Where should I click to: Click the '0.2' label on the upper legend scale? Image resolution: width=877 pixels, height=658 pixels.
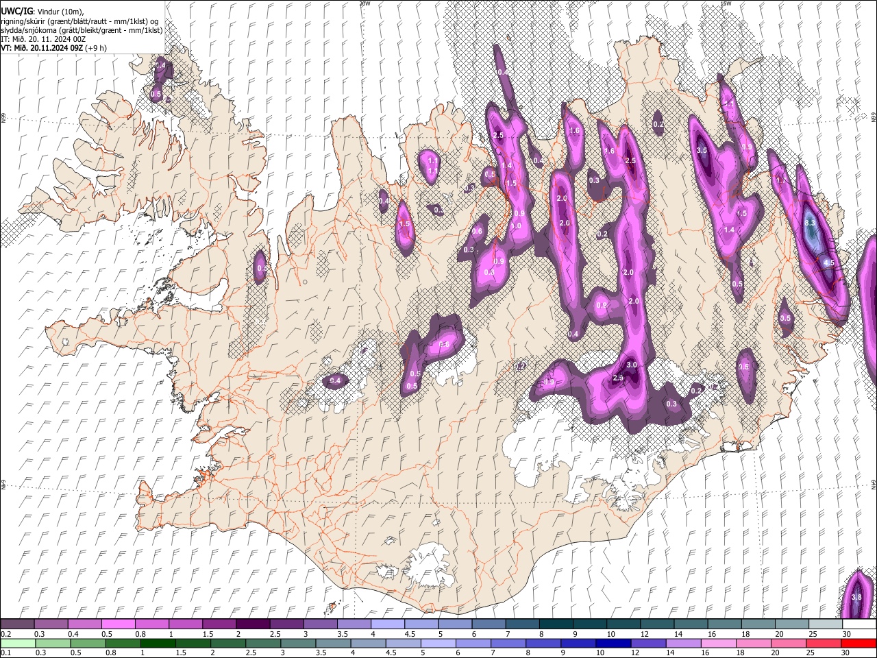click(5, 634)
